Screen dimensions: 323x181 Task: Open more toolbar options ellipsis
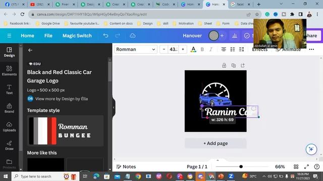click(311, 49)
